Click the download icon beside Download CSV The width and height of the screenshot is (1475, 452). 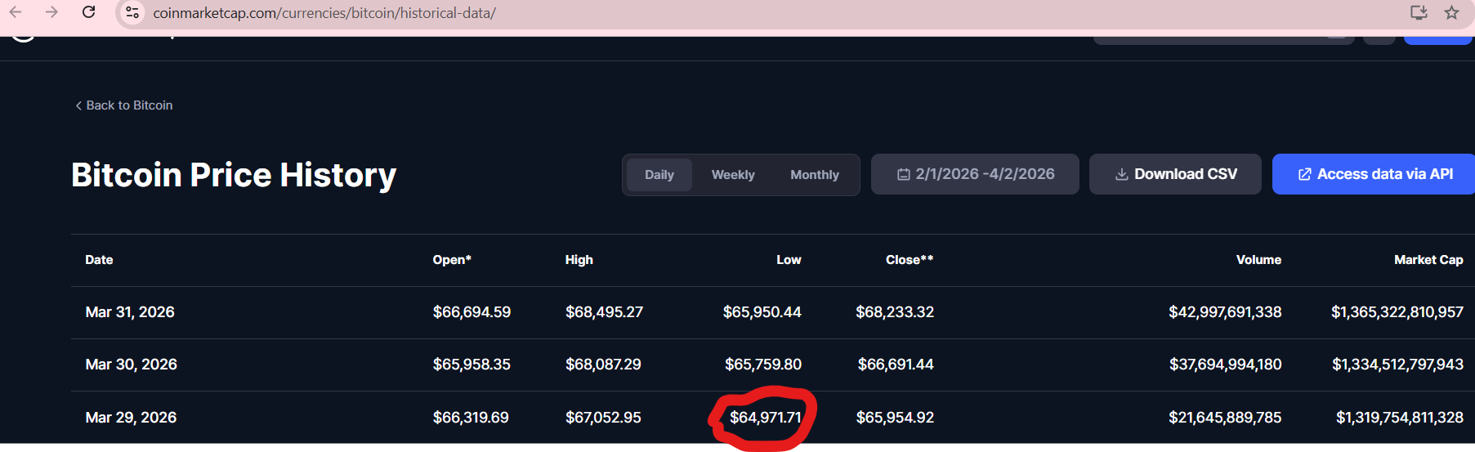1122,174
